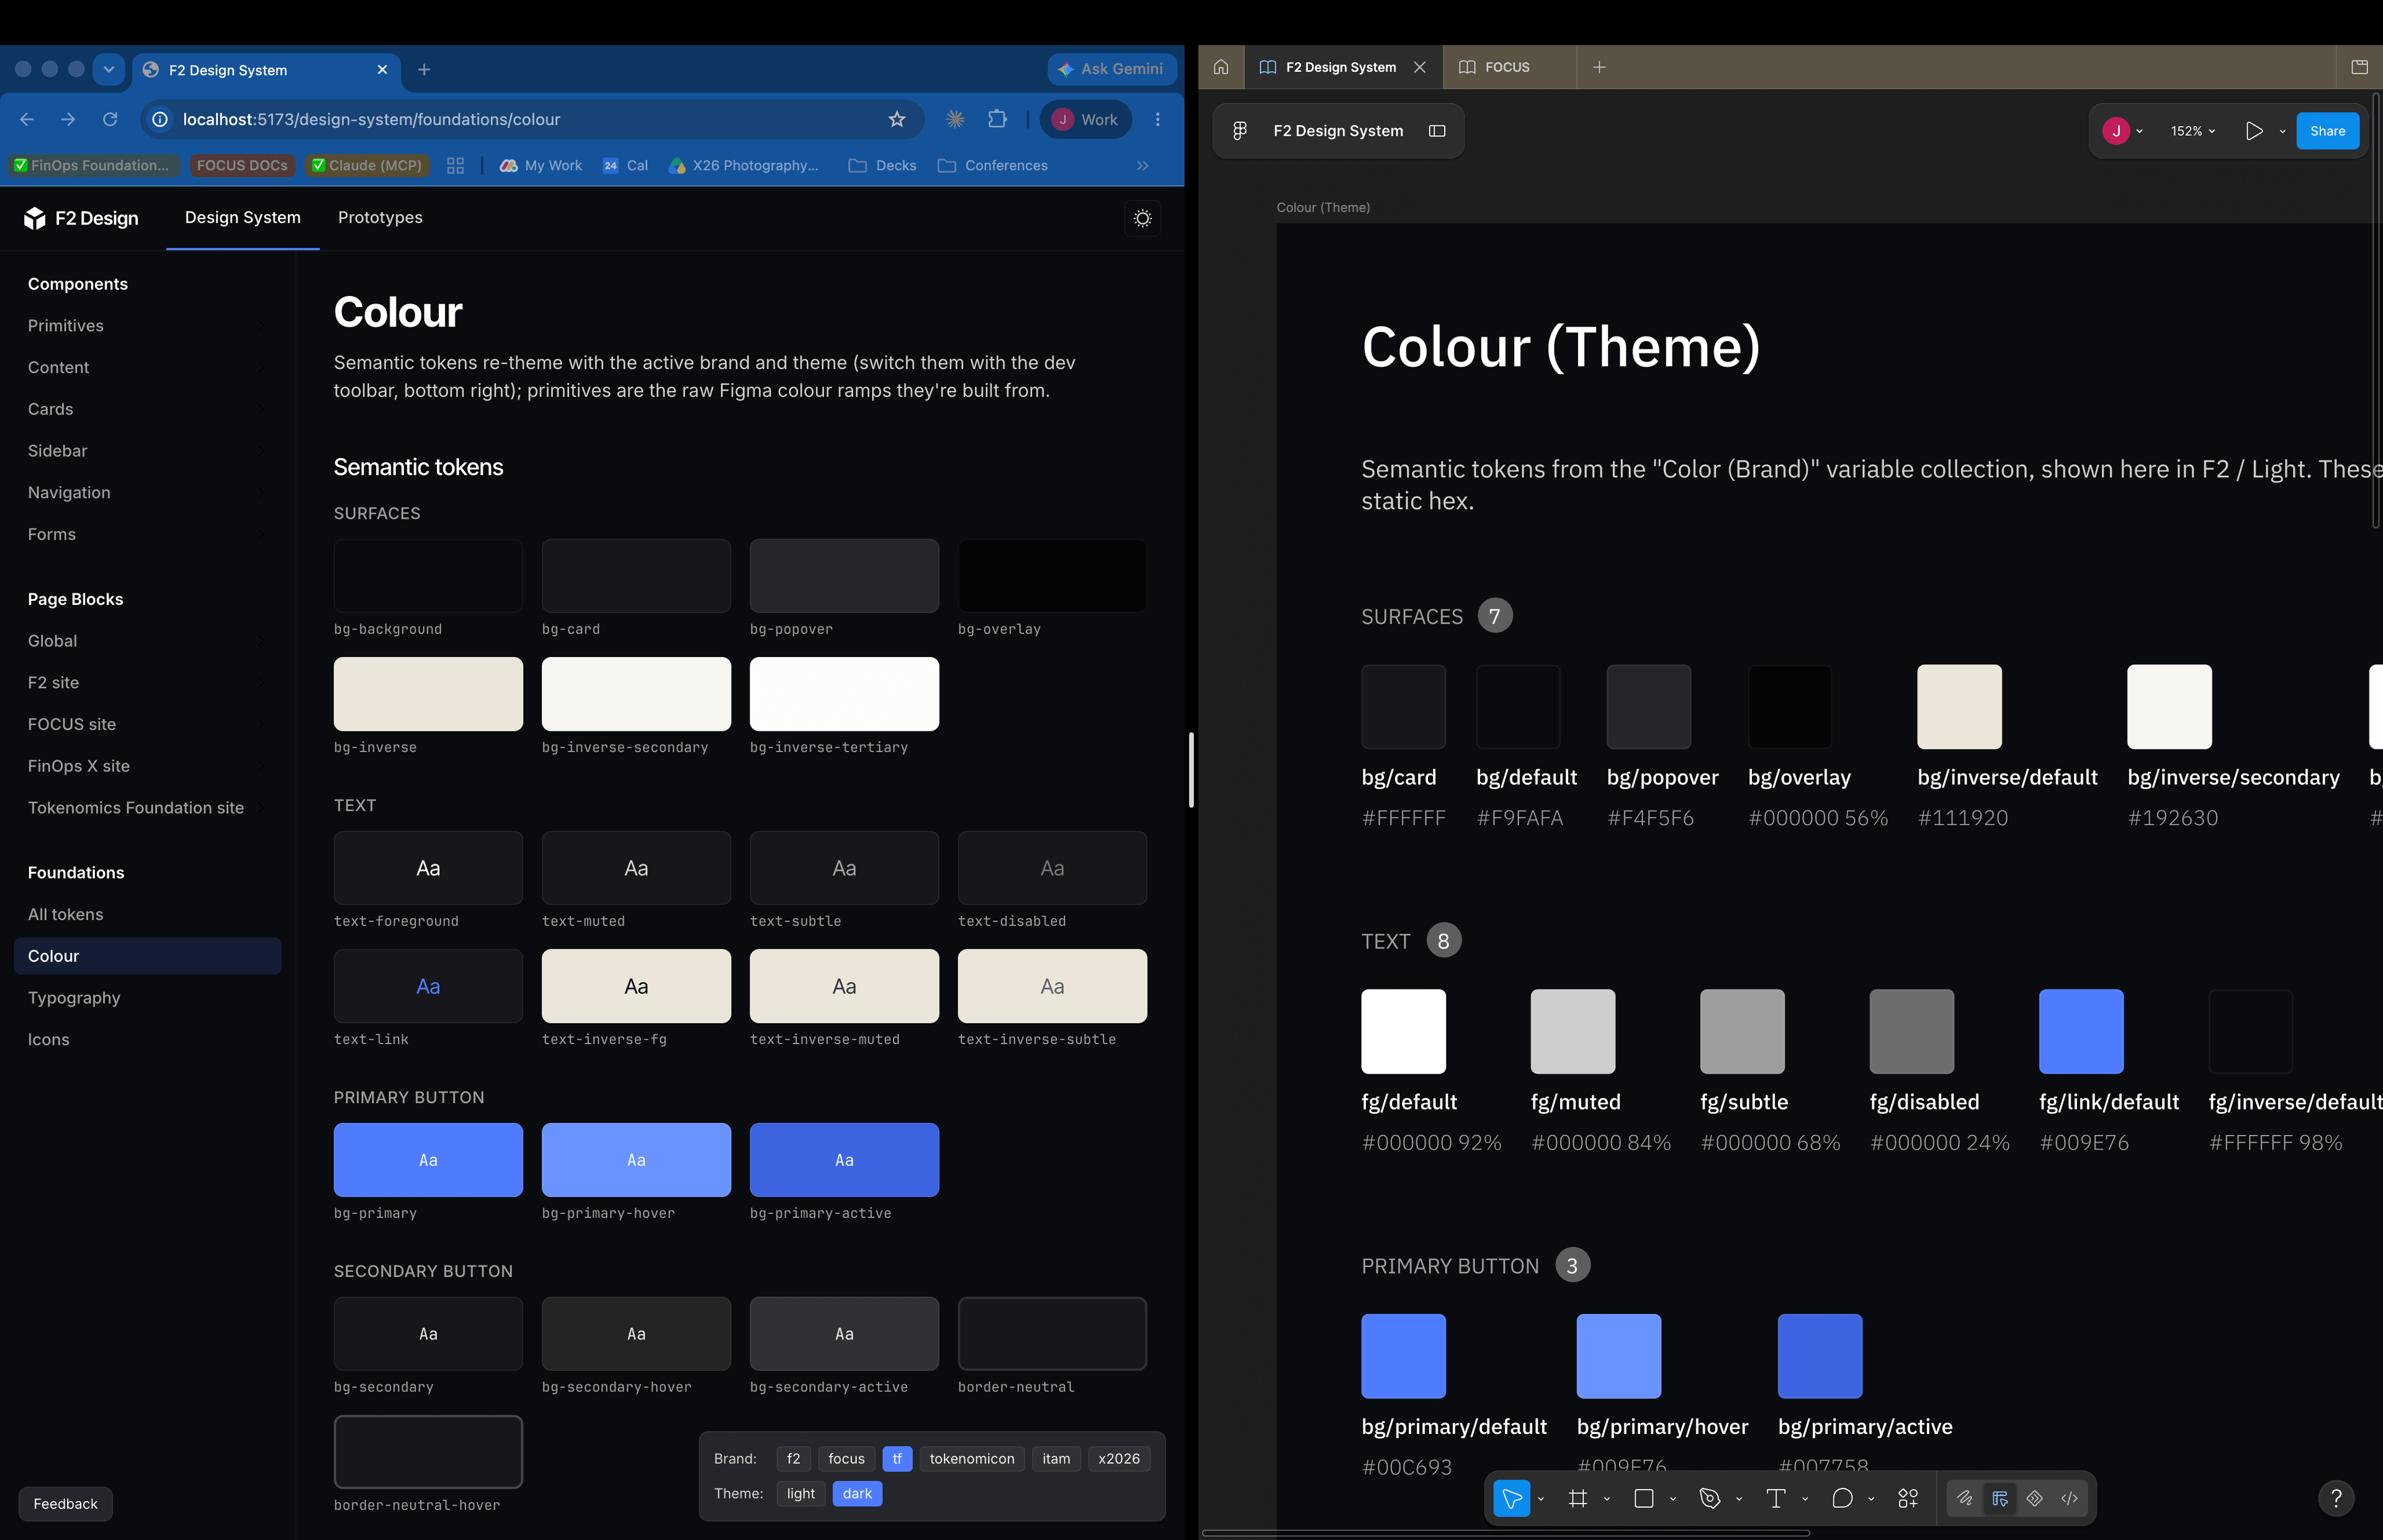Click the asterisk extension icon in Chrome

pyautogui.click(x=955, y=119)
